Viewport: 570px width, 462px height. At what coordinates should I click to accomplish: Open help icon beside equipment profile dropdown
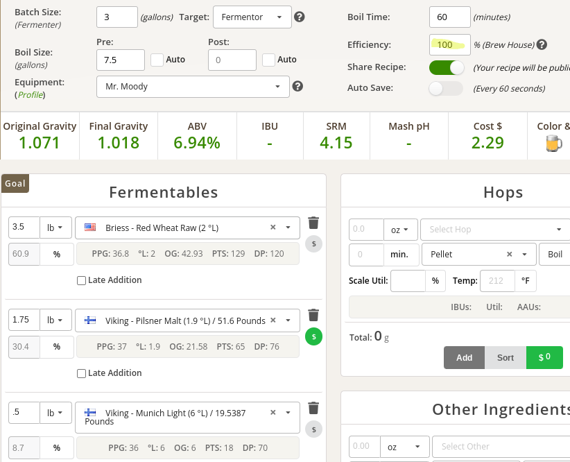(x=297, y=87)
